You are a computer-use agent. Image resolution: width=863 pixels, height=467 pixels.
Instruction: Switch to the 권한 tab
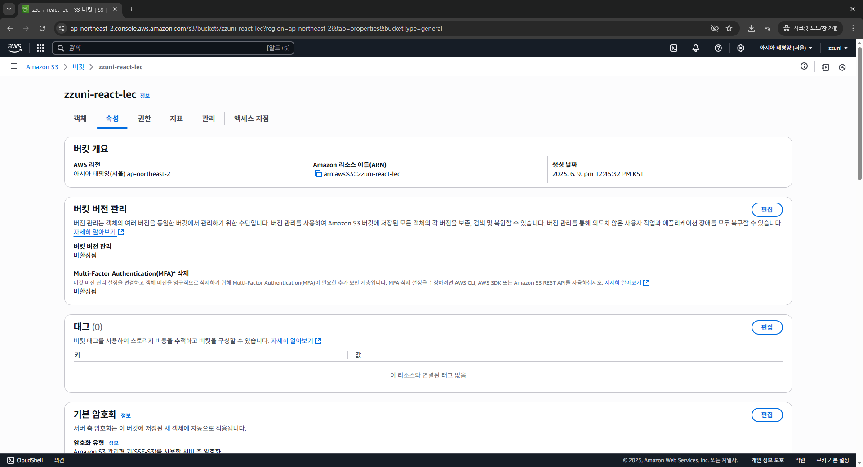pyautogui.click(x=144, y=119)
